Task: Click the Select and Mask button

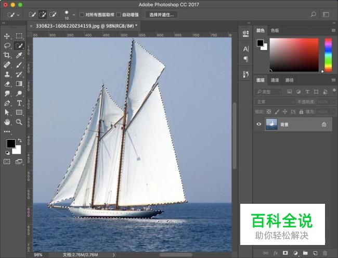Action: pyautogui.click(x=161, y=15)
